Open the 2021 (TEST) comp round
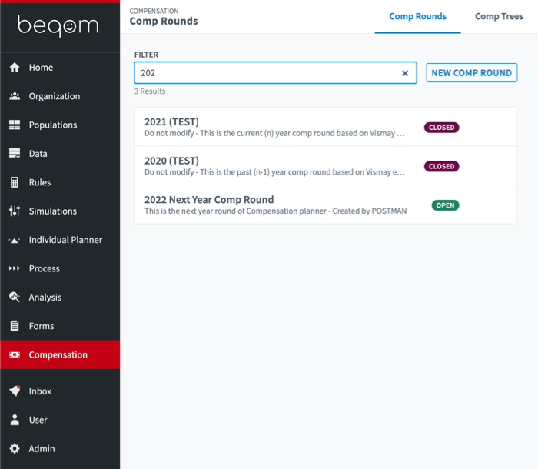538x469 pixels. (171, 122)
